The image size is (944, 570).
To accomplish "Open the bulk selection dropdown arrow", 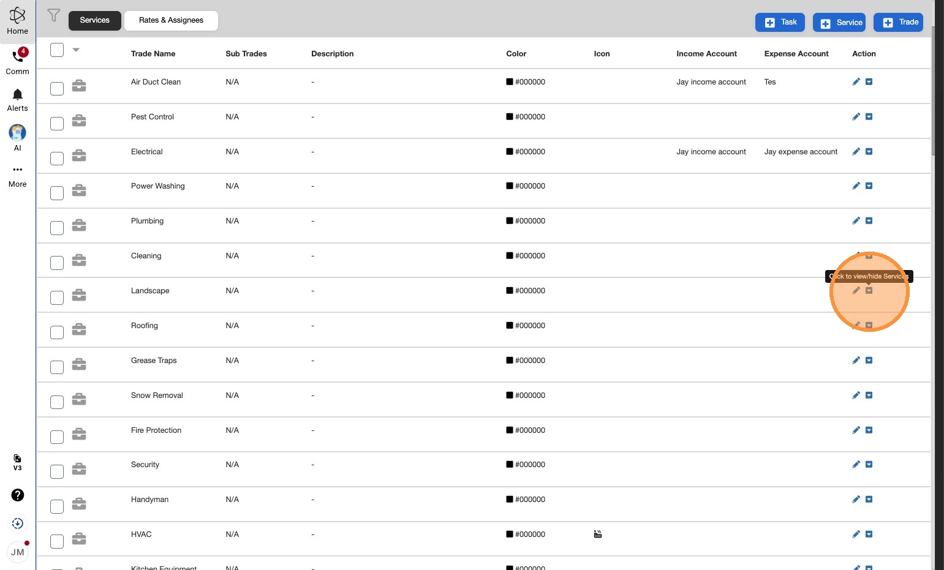I will coord(76,50).
